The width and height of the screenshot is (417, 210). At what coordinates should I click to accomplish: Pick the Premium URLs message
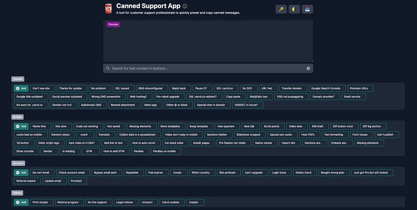click(360, 88)
